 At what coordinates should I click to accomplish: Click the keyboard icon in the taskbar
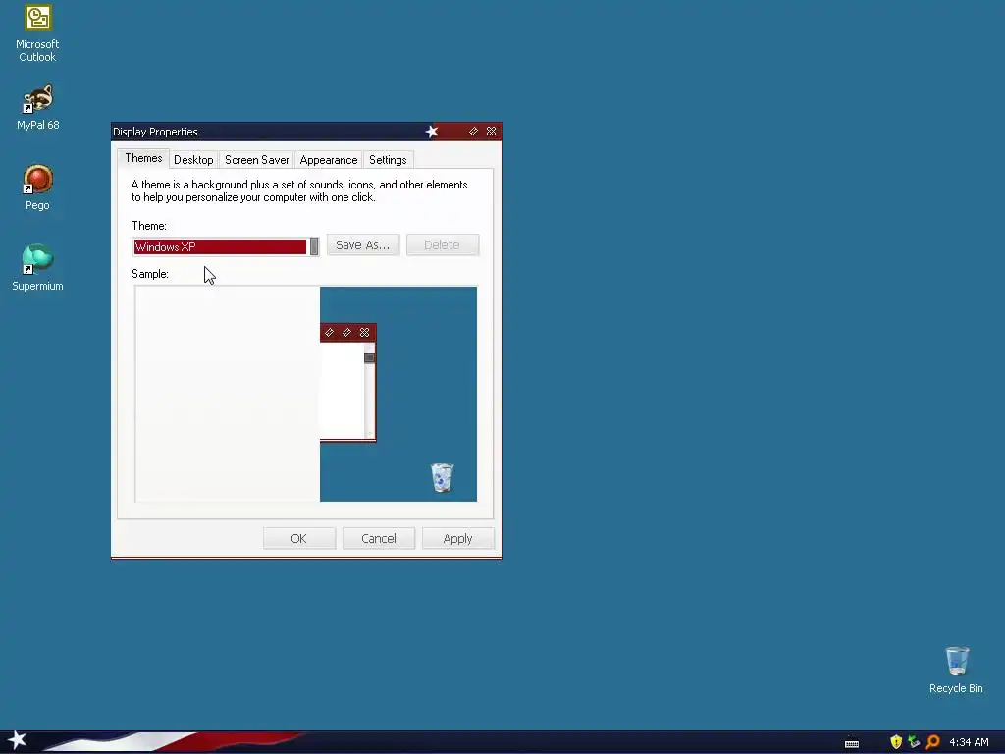(851, 743)
